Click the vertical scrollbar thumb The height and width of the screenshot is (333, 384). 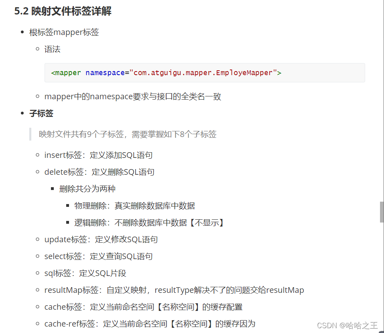click(382, 212)
